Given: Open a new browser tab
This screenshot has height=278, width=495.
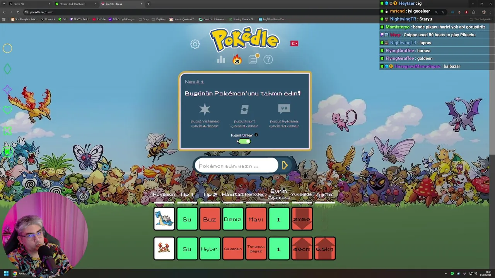Looking at the screenshot, I should [148, 4].
